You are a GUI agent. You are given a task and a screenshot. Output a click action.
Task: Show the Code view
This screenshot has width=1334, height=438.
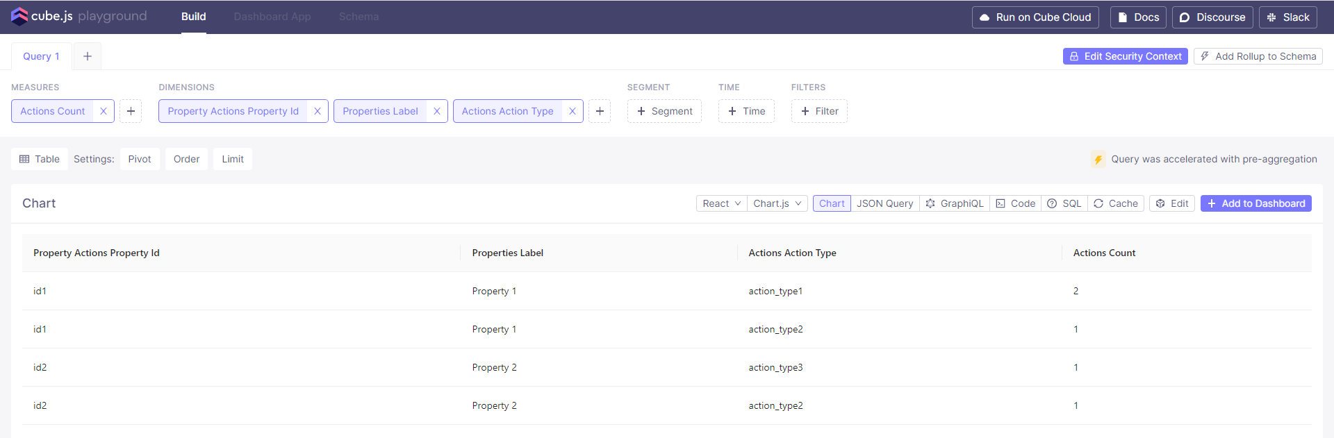1016,203
